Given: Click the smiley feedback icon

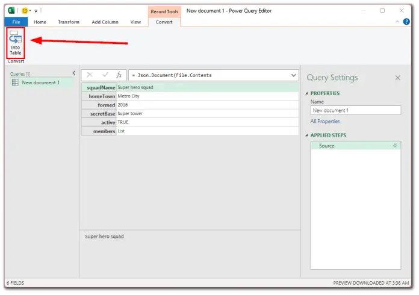Looking at the screenshot, I should pyautogui.click(x=24, y=11).
